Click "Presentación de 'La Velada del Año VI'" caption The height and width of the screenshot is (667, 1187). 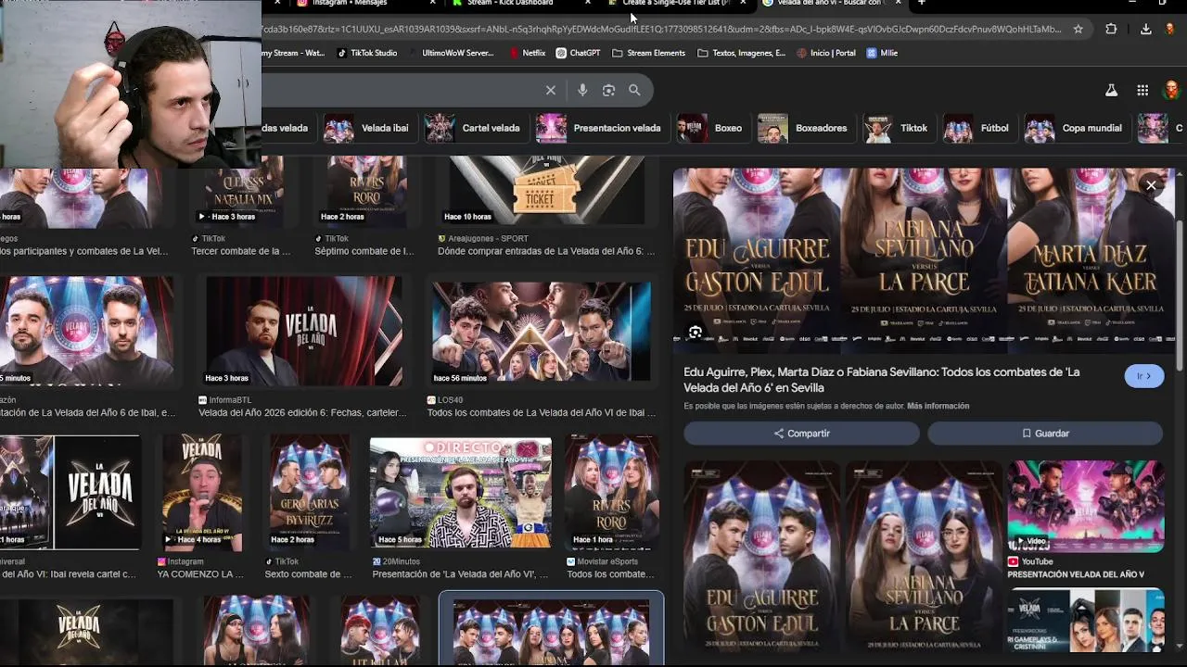460,574
